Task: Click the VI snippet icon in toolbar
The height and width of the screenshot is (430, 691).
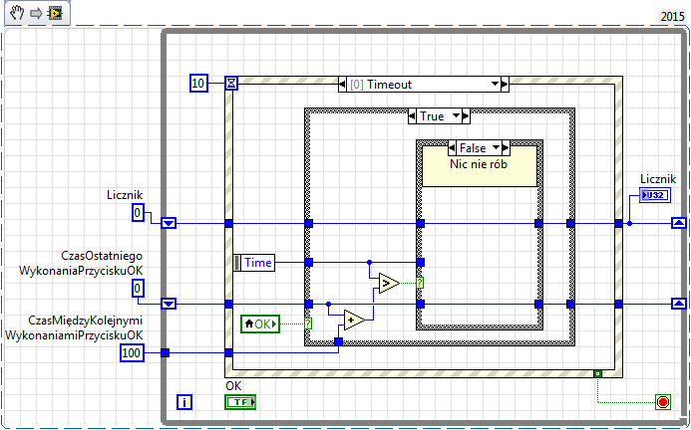Action: (56, 13)
